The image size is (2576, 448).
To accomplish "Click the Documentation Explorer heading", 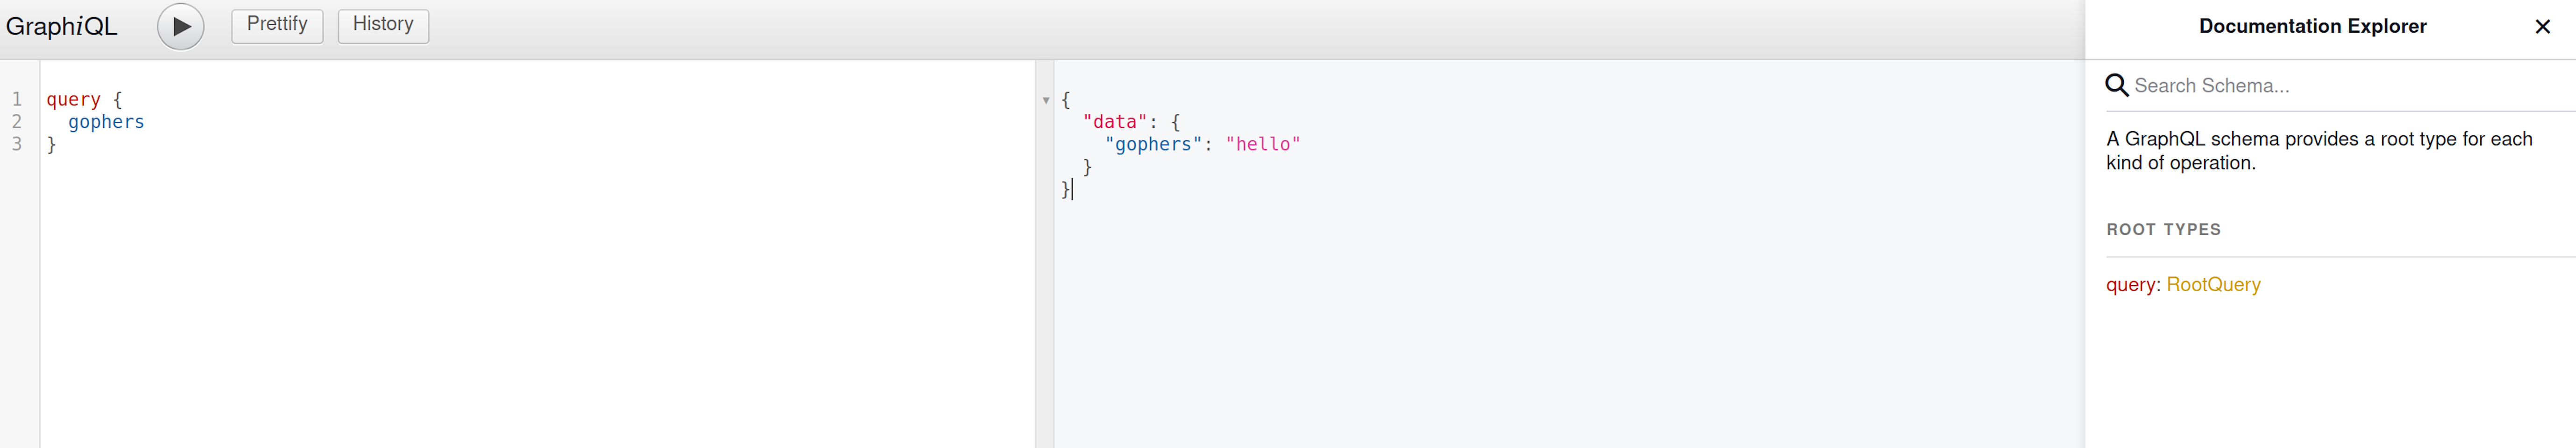I will pos(2312,27).
